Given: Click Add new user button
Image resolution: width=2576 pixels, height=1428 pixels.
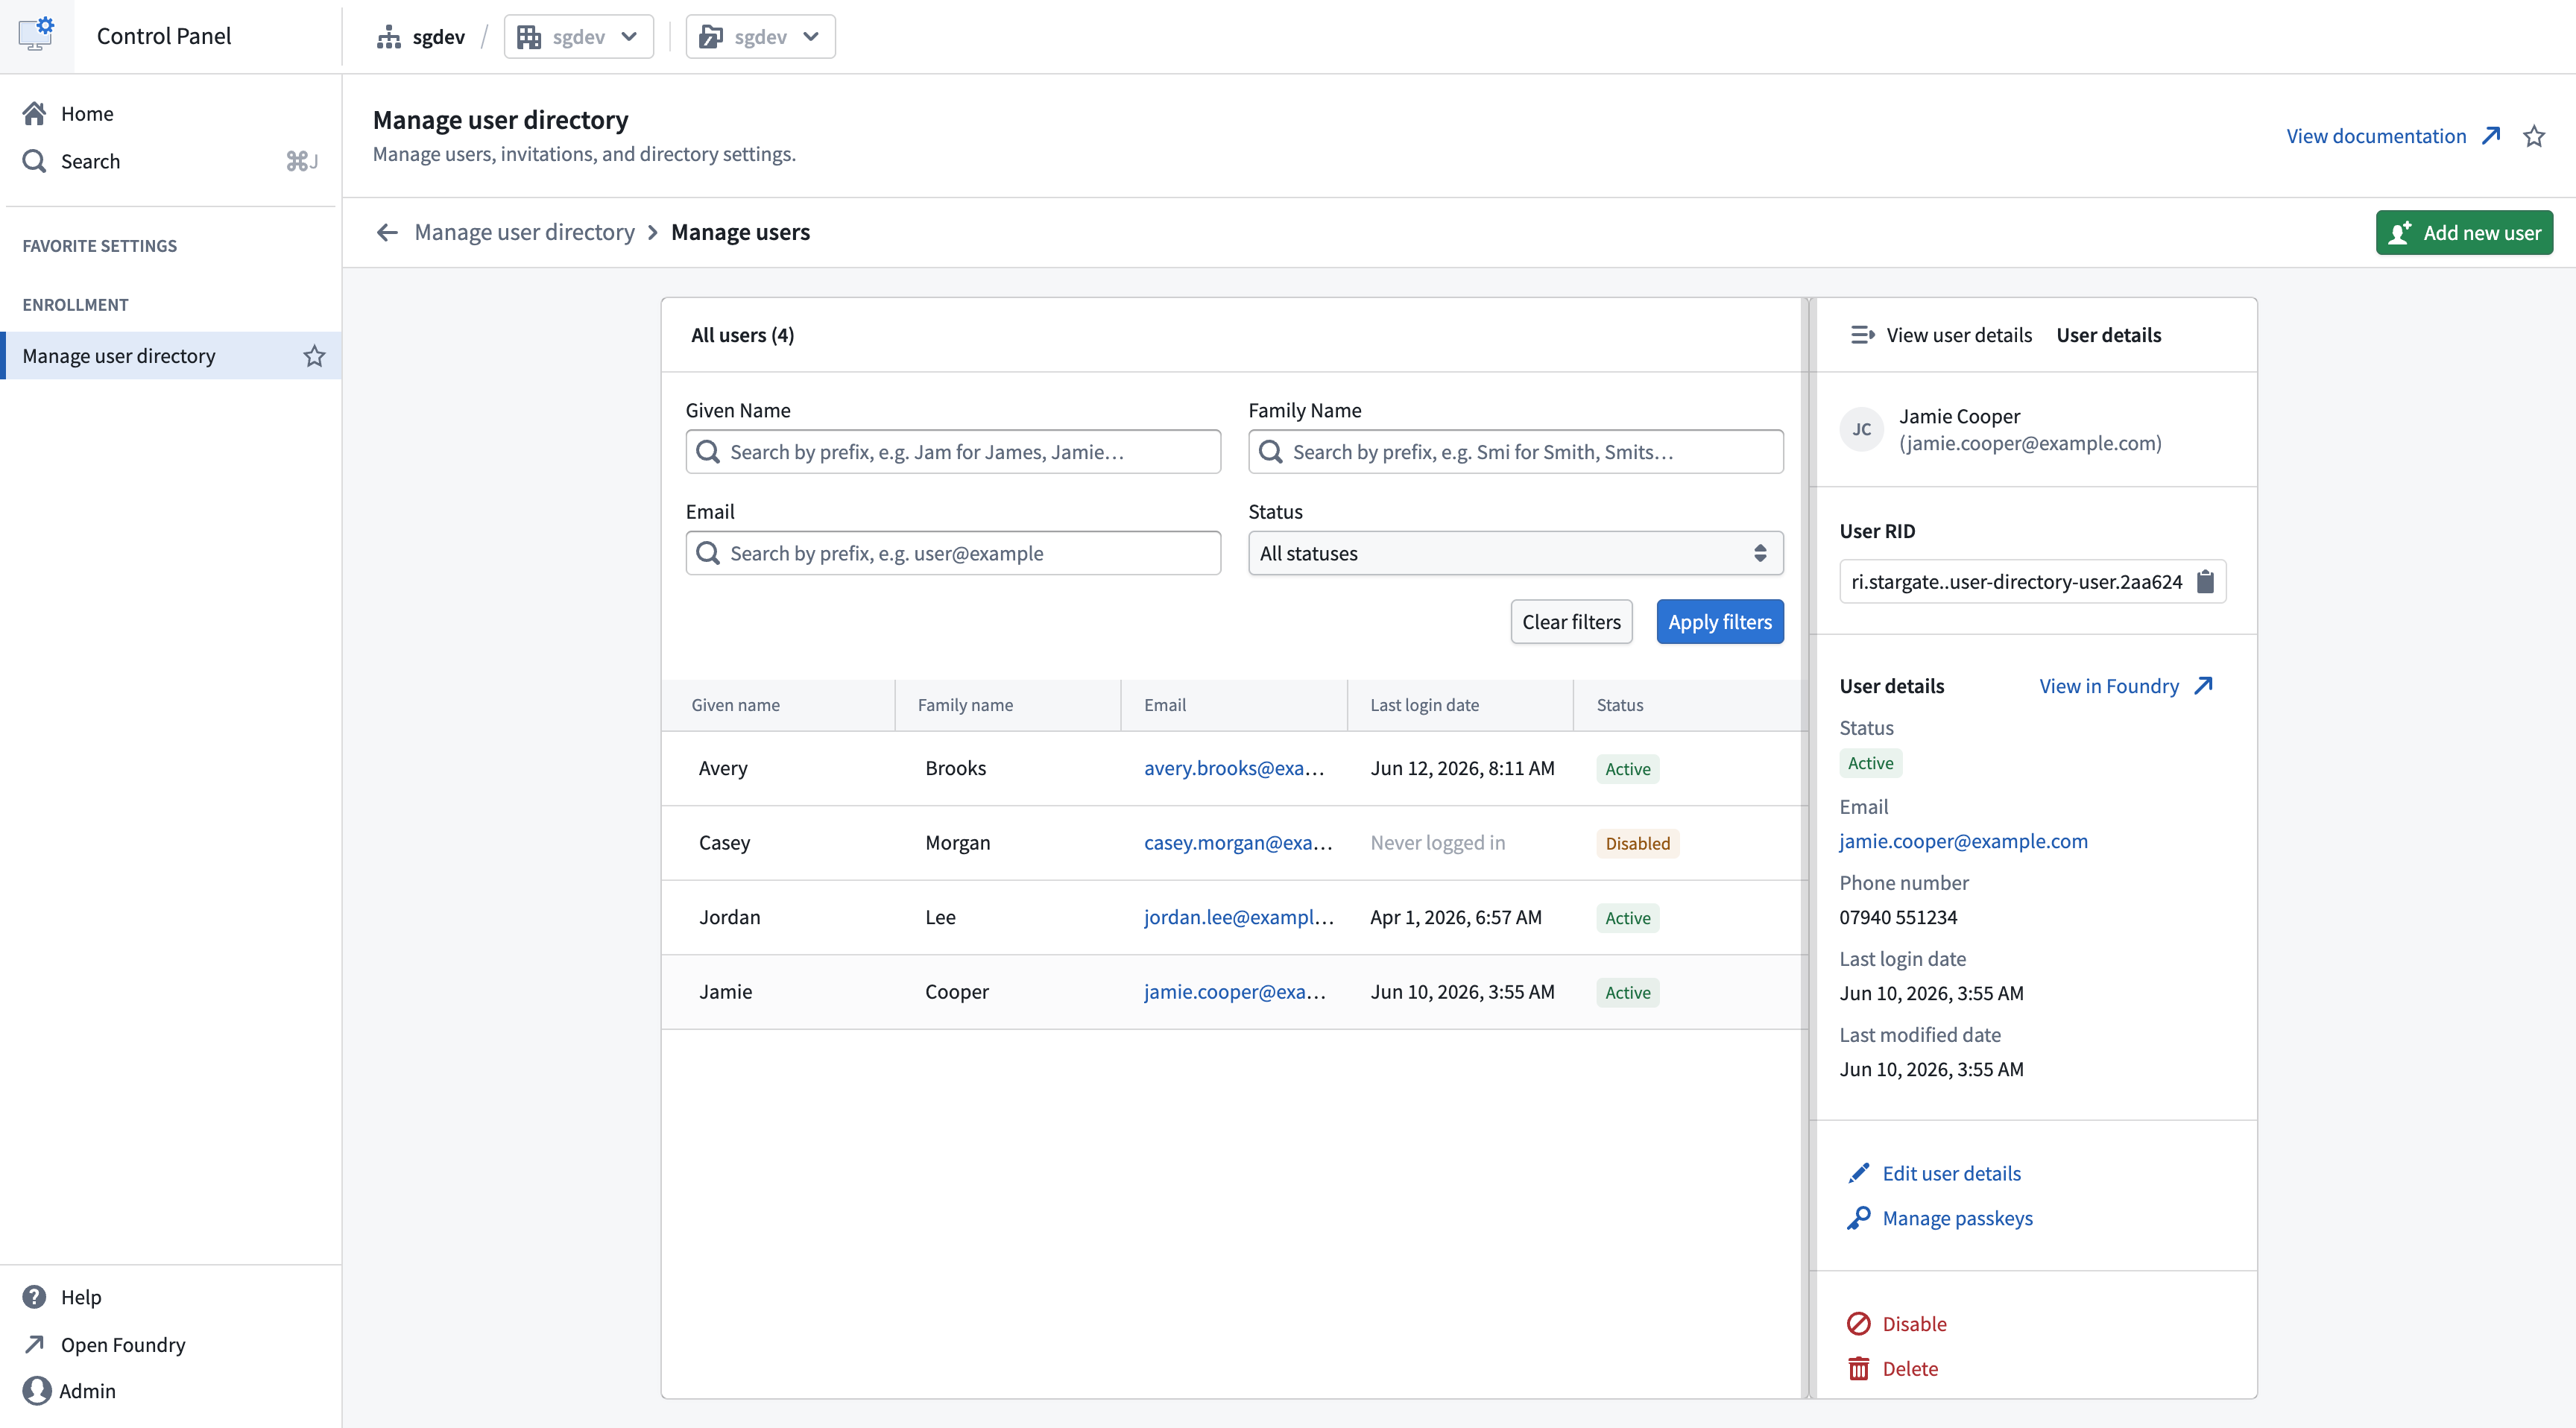Looking at the screenshot, I should [2464, 232].
